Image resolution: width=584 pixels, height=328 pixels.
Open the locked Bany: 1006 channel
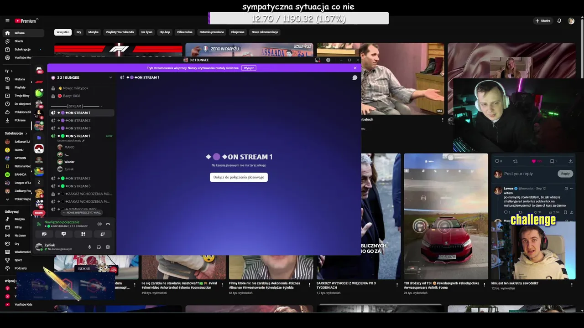pyautogui.click(x=72, y=96)
